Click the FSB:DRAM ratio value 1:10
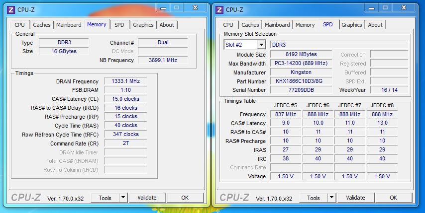 (x=125, y=90)
